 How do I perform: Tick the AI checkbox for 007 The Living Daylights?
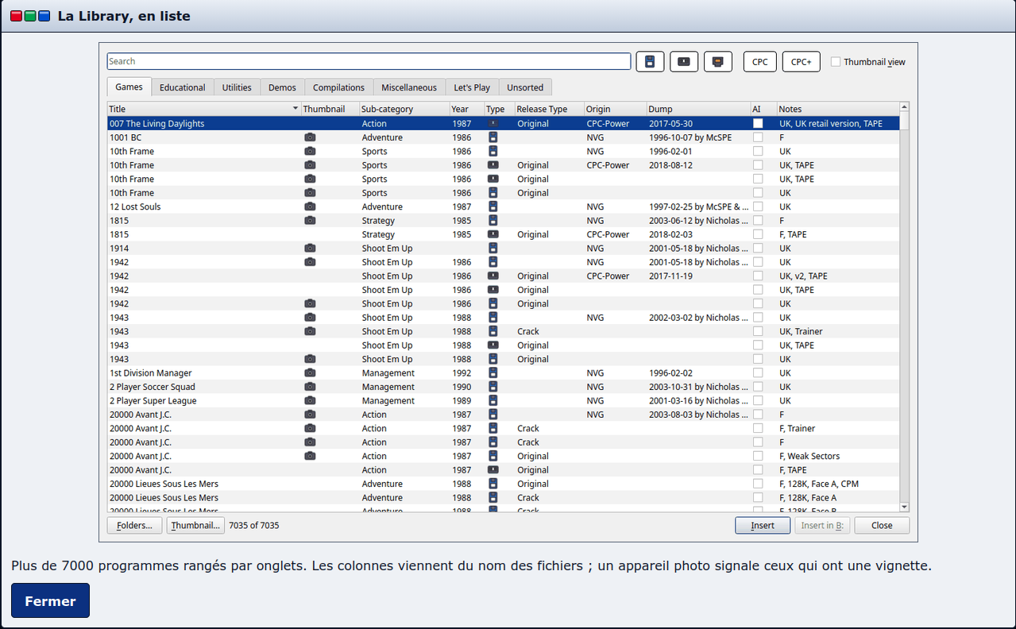coord(758,123)
